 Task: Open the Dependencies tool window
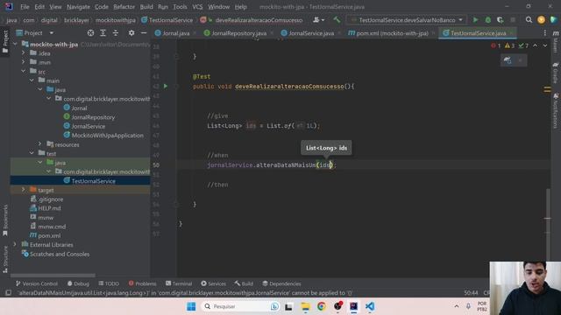pyautogui.click(x=281, y=283)
